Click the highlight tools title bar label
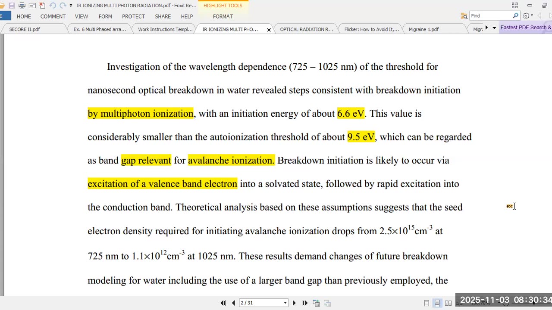The width and height of the screenshot is (552, 310). click(x=223, y=6)
